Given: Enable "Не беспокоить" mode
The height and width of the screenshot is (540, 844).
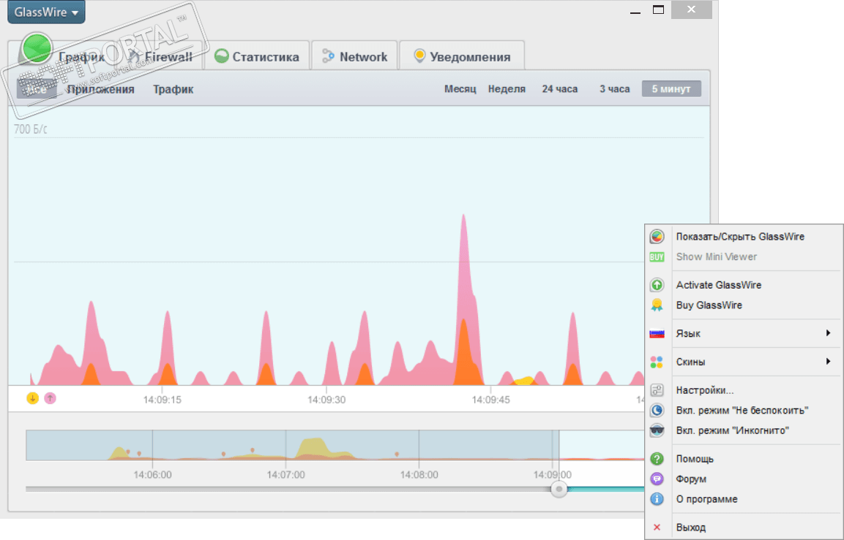Looking at the screenshot, I should click(x=744, y=411).
